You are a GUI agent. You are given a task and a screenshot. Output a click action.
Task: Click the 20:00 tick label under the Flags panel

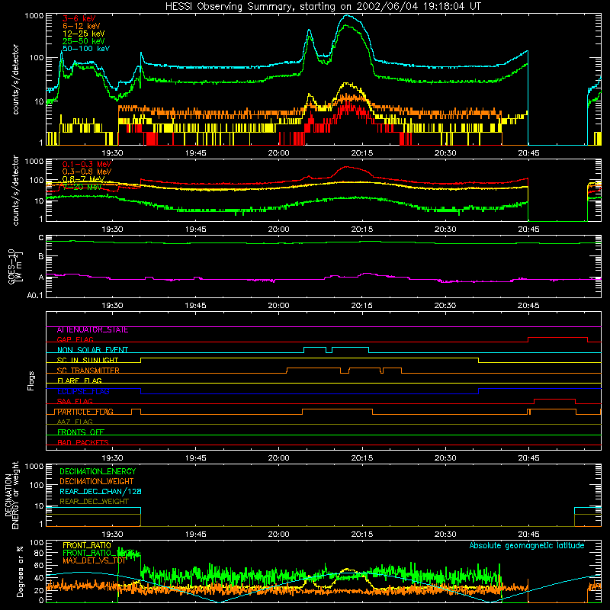(x=278, y=458)
